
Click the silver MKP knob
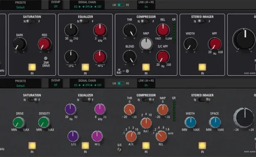click(x=146, y=43)
